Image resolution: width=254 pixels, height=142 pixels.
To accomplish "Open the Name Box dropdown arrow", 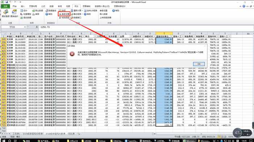I will click(x=25, y=27).
